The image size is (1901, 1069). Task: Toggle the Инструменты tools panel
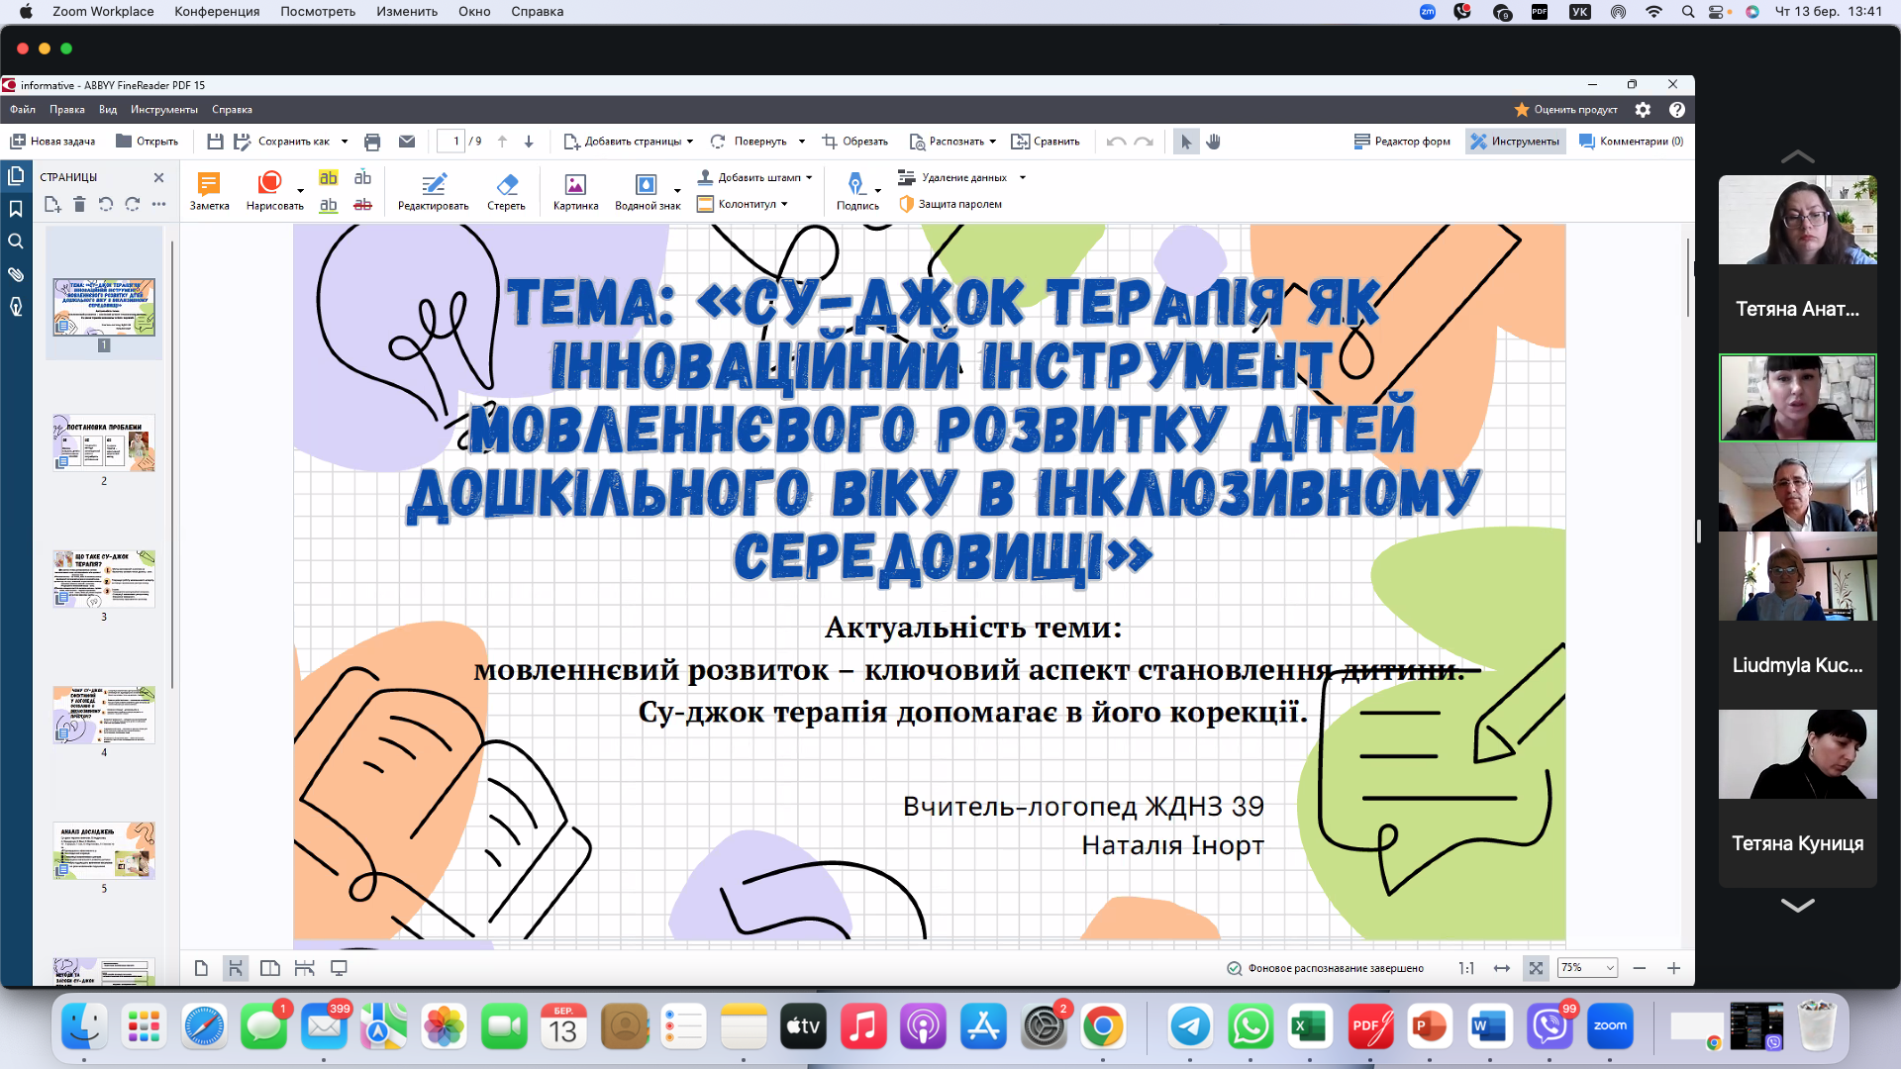coord(1515,142)
